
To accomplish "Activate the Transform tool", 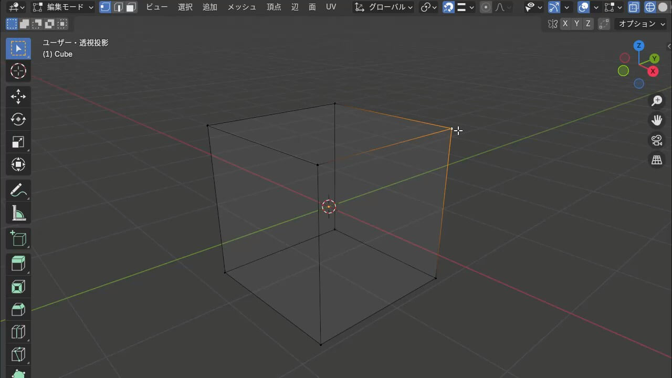I will coord(18,164).
